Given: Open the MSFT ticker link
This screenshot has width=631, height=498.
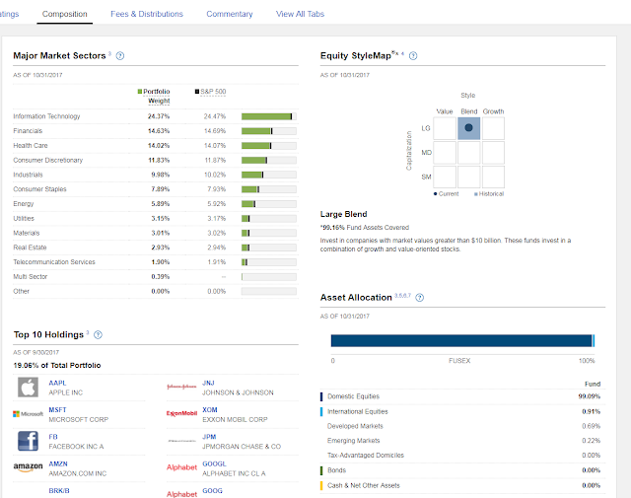Looking at the screenshot, I should [57, 410].
